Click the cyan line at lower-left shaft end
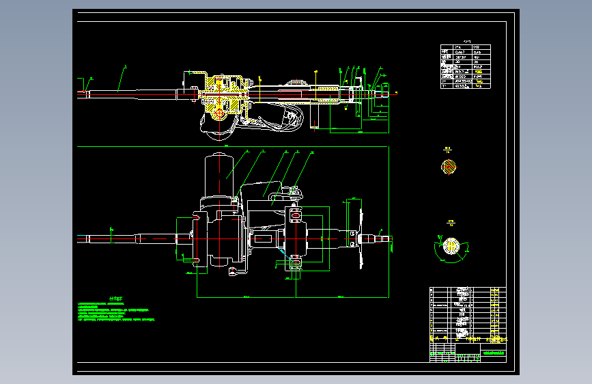Image resolution: width=592 pixels, height=384 pixels. [x=82, y=236]
